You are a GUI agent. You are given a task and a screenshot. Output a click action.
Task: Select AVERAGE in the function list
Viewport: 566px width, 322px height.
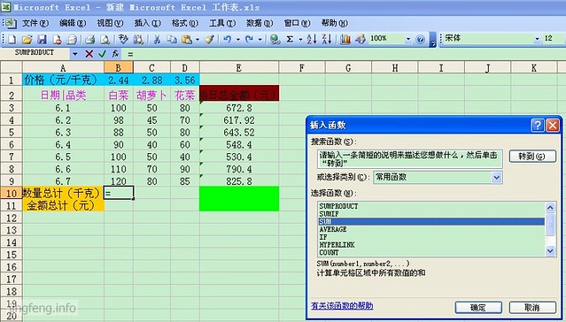pos(431,229)
